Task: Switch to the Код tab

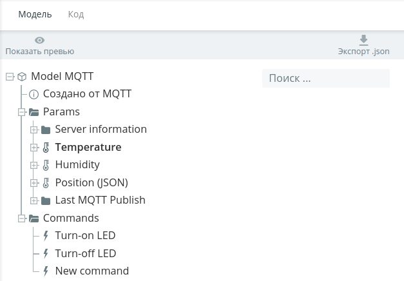Action: pyautogui.click(x=76, y=14)
